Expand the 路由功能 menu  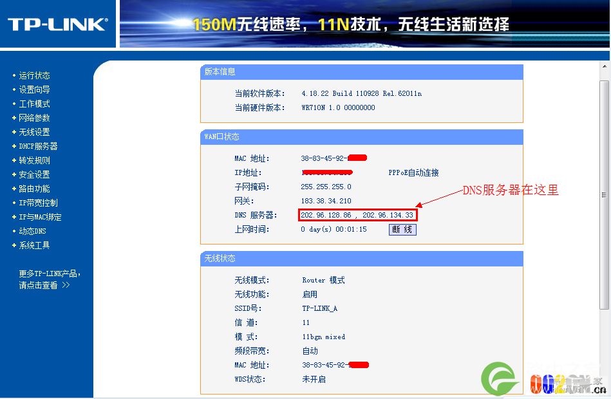[x=34, y=189]
